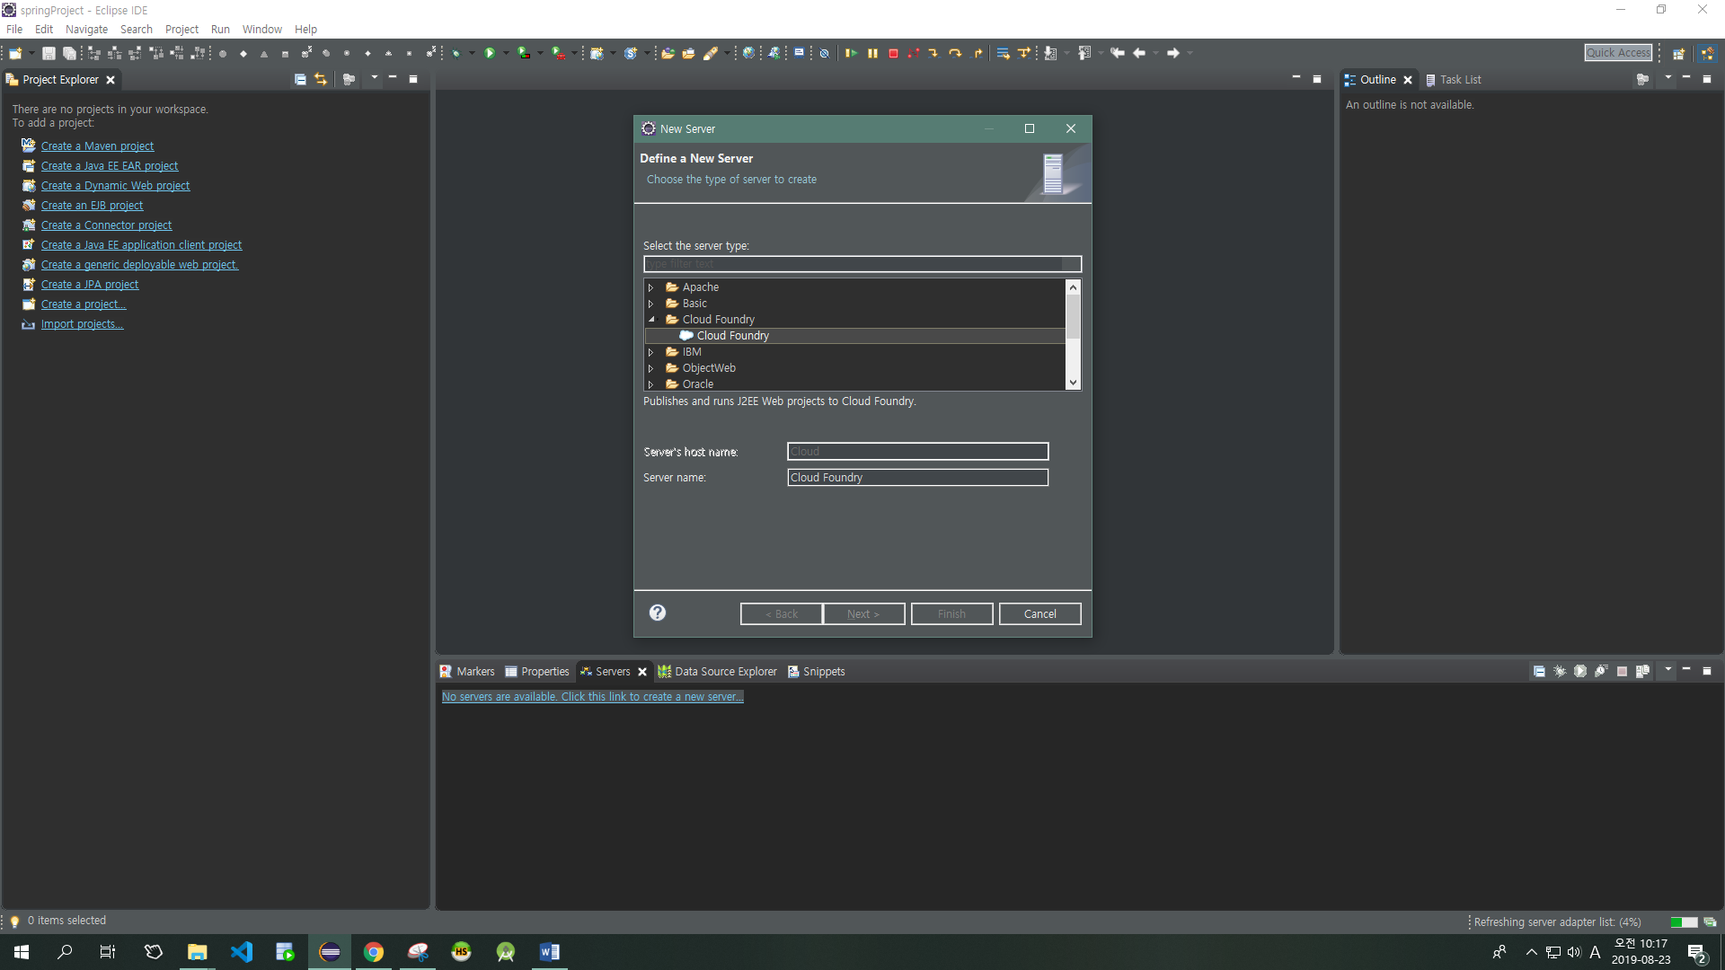The image size is (1725, 970).
Task: Click the Open Perspective icon
Action: click(x=1677, y=54)
